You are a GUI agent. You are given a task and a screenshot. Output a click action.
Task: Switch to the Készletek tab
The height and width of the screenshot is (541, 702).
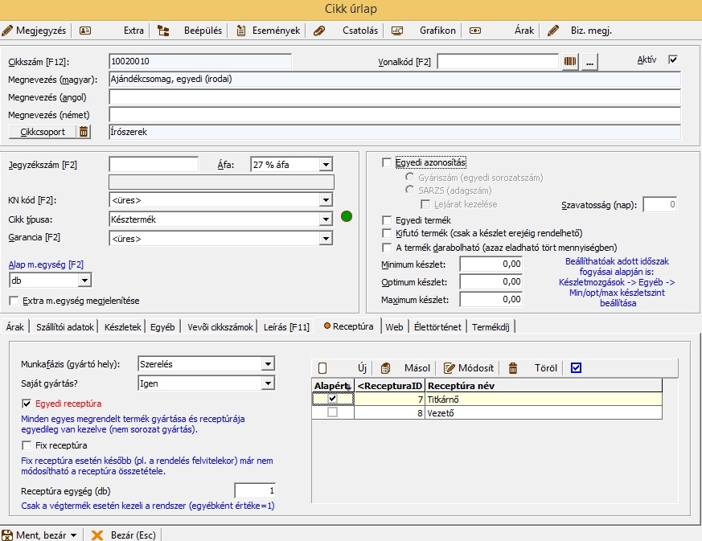pos(123,327)
